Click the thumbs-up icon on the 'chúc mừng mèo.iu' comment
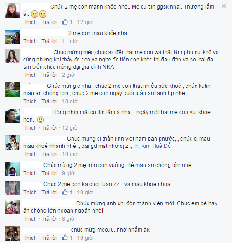 tap(65, 238)
